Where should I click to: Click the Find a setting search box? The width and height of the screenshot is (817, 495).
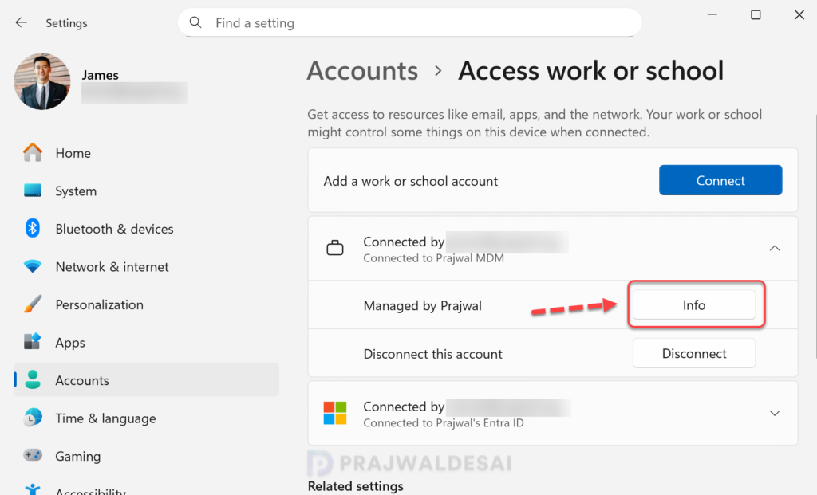point(409,22)
